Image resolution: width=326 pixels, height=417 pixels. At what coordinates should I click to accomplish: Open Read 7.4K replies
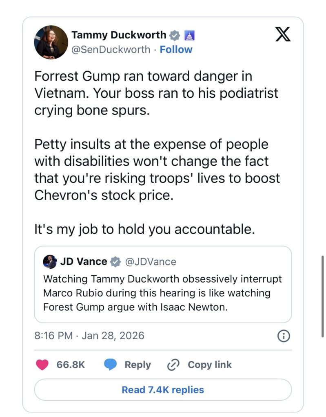coord(163,390)
